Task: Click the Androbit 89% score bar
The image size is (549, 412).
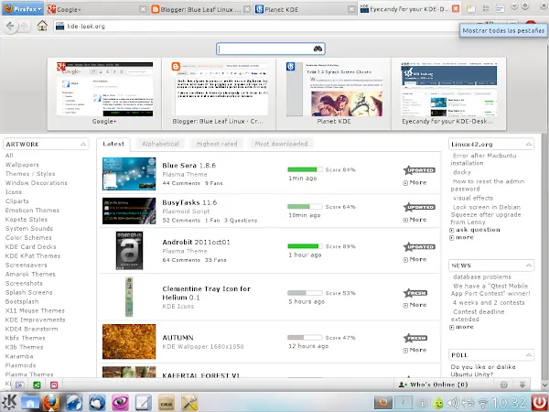Action: coord(305,246)
